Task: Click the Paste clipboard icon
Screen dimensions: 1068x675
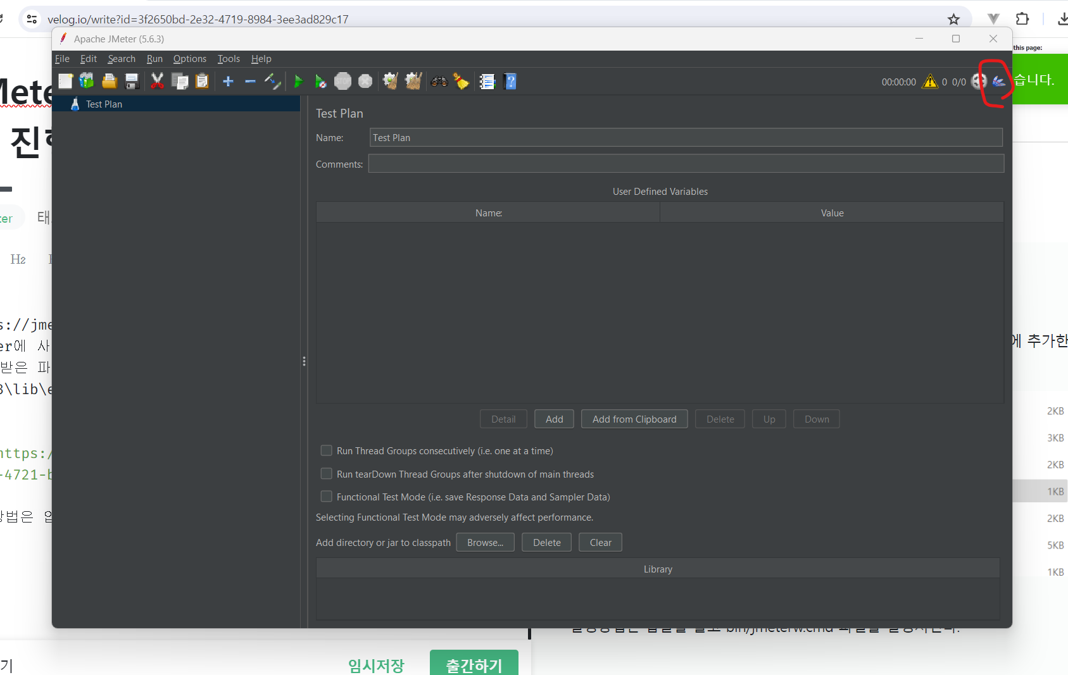Action: tap(202, 81)
